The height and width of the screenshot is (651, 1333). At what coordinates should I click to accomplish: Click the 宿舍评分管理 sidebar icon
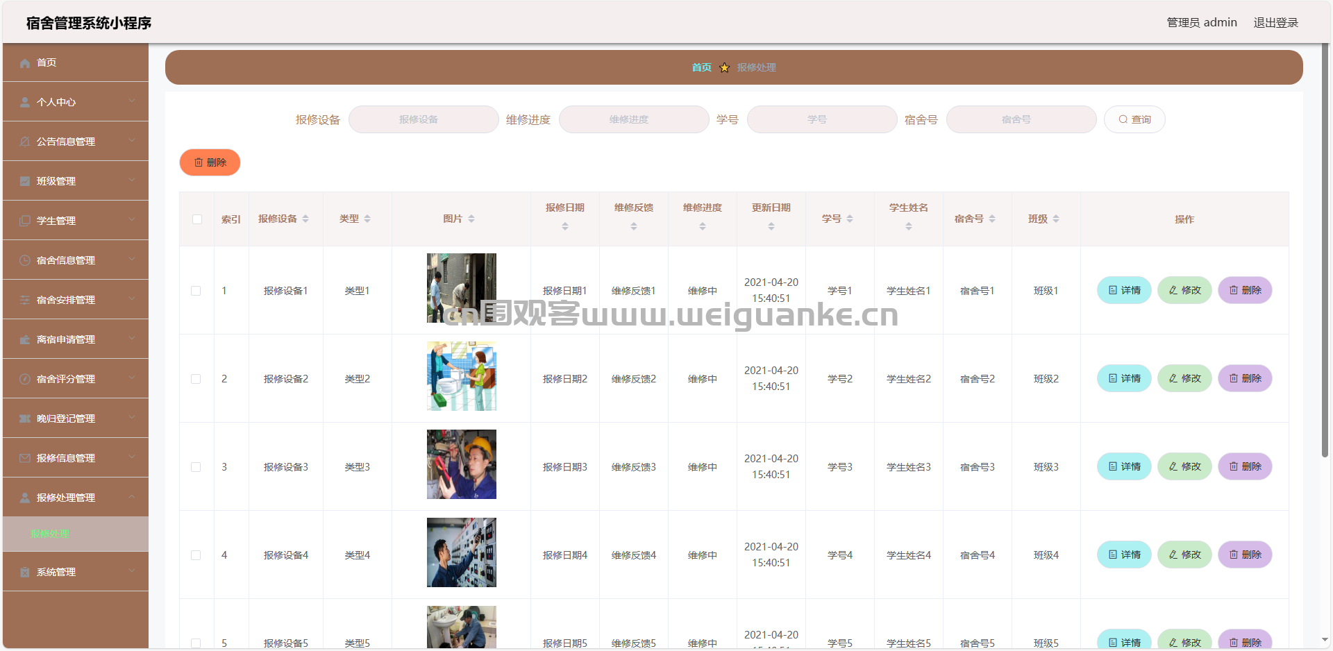pos(25,380)
